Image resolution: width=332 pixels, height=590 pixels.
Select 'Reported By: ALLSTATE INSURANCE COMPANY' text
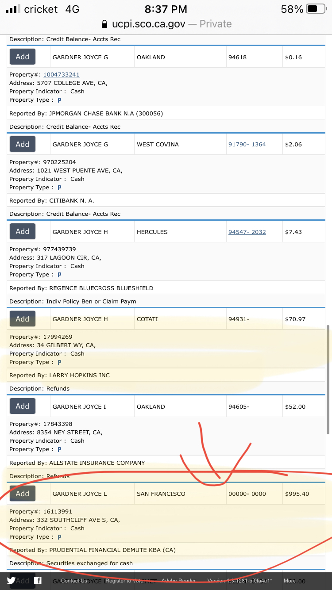(77, 463)
